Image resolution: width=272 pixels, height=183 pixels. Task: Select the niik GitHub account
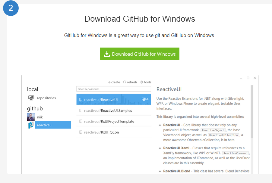[40, 117]
